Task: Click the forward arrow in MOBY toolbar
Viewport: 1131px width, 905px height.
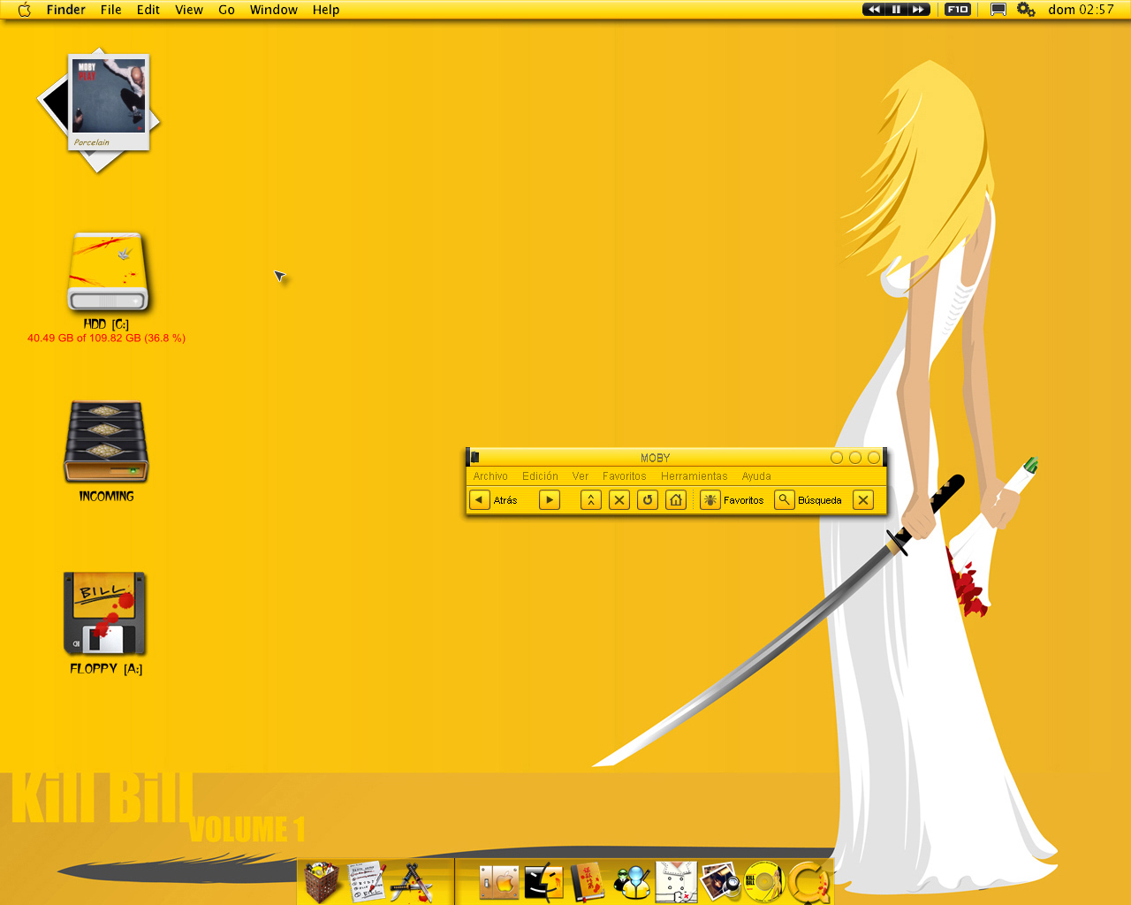Action: point(550,500)
